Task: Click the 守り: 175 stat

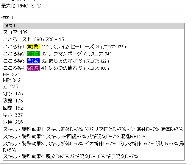Action: click(13, 94)
